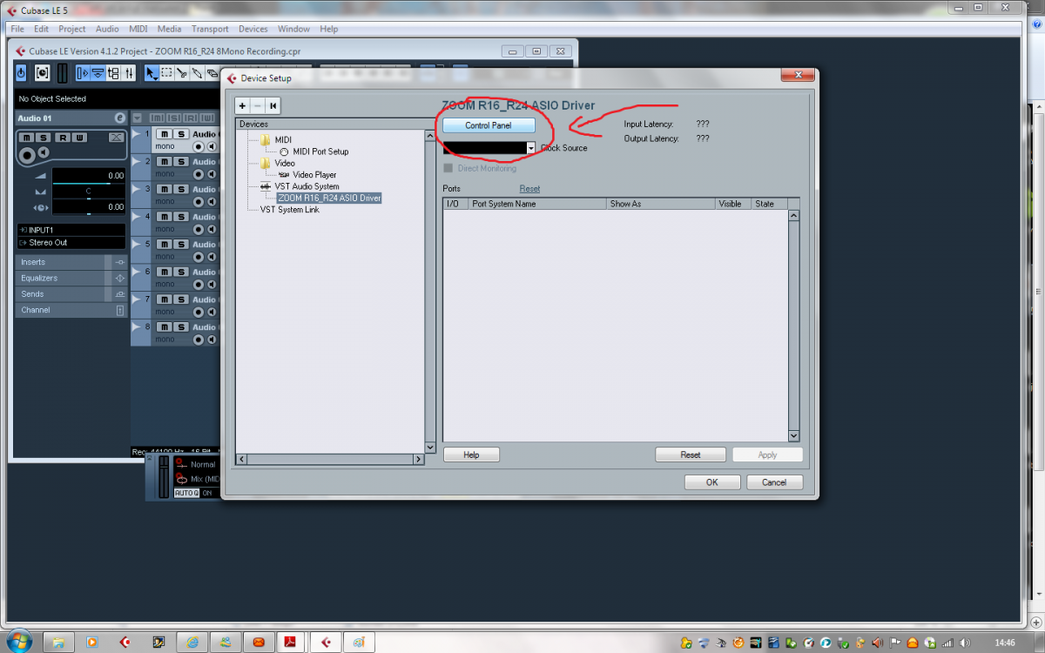
Task: Select the Split scissors tool
Action: pyautogui.click(x=182, y=73)
